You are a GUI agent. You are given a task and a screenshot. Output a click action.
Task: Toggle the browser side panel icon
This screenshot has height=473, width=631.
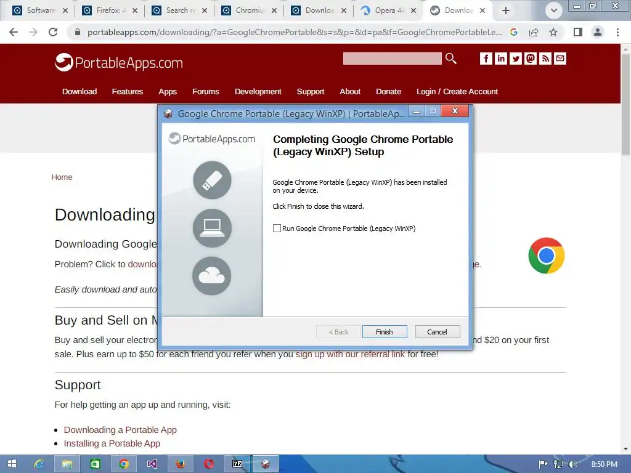click(578, 32)
